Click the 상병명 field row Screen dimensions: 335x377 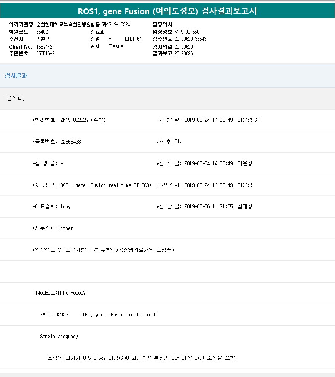(x=48, y=164)
